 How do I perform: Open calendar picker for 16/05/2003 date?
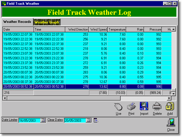pos(43,120)
